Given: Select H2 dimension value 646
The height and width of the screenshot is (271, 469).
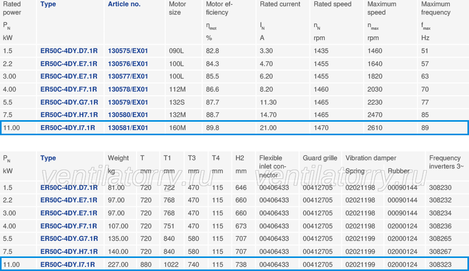Looking at the screenshot, I should (x=241, y=188).
